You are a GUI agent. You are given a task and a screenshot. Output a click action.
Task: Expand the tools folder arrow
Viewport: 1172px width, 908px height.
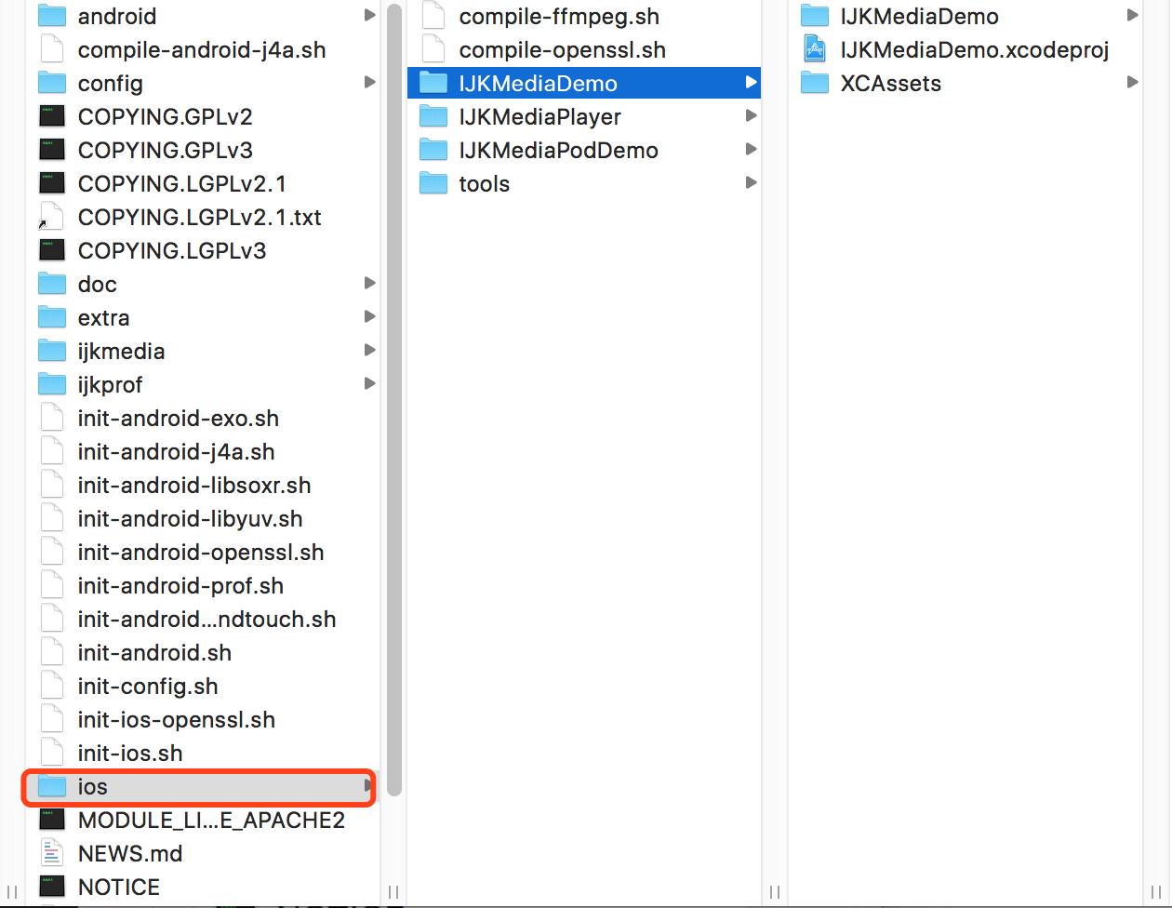(x=751, y=183)
